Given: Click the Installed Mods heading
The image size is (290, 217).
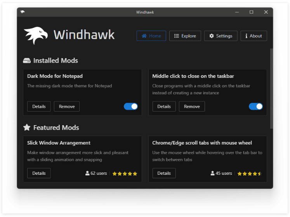Looking at the screenshot, I should pyautogui.click(x=56, y=60).
